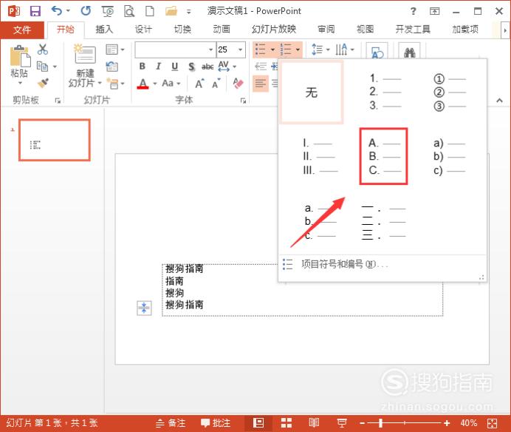511x432 pixels.
Task: Redo the last action
Action: tap(86, 11)
